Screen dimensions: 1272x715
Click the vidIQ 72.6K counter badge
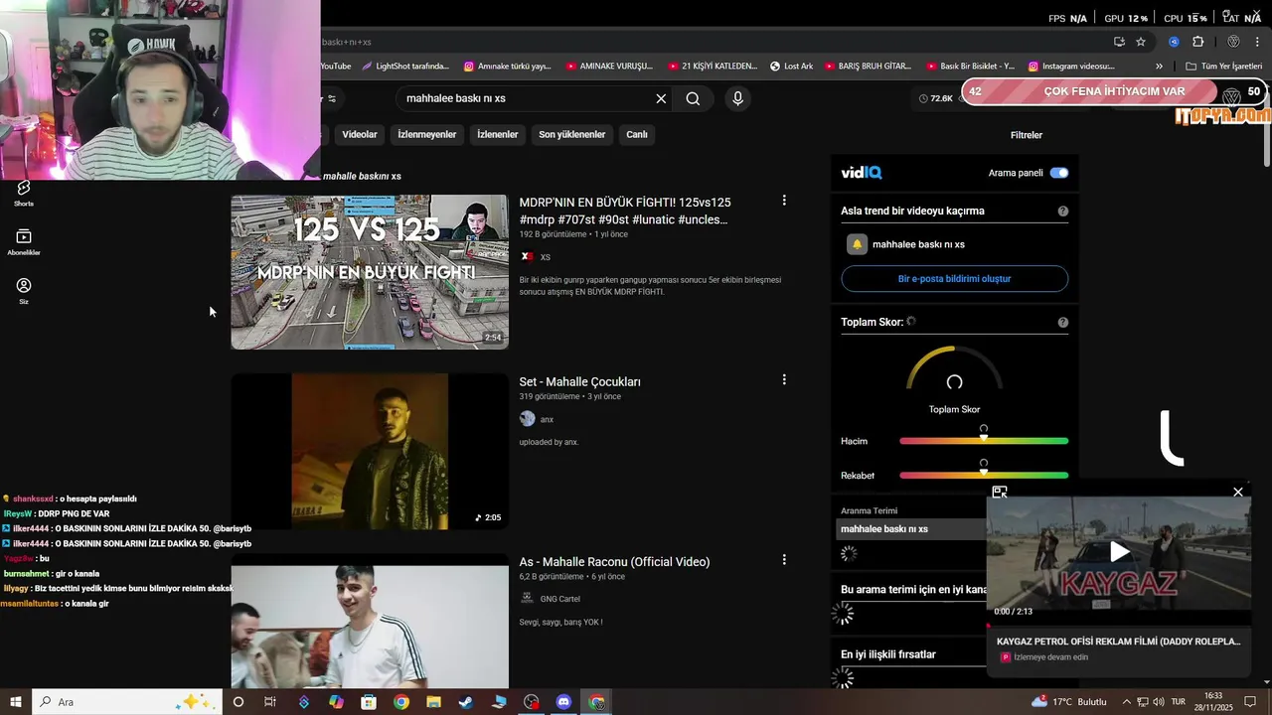pyautogui.click(x=936, y=98)
